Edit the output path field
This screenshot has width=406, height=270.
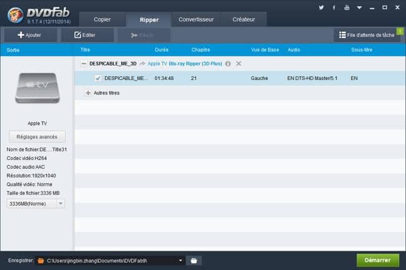coord(111,261)
